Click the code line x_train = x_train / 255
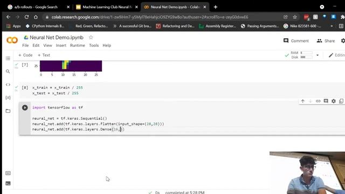The width and height of the screenshot is (345, 194). [x=58, y=87]
